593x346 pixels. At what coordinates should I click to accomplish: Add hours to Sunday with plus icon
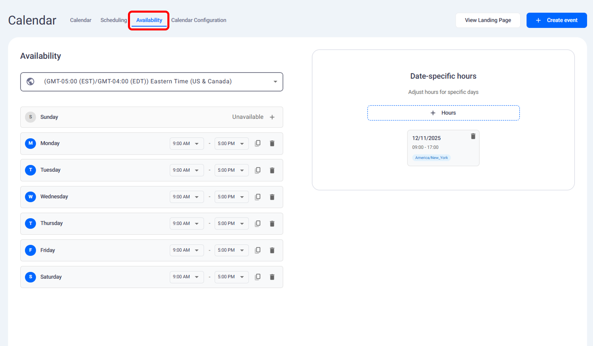pyautogui.click(x=272, y=117)
